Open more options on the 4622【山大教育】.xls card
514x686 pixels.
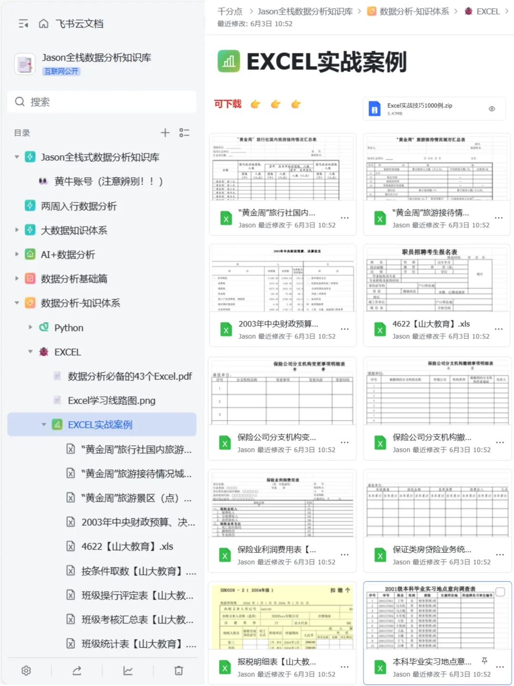(499, 329)
